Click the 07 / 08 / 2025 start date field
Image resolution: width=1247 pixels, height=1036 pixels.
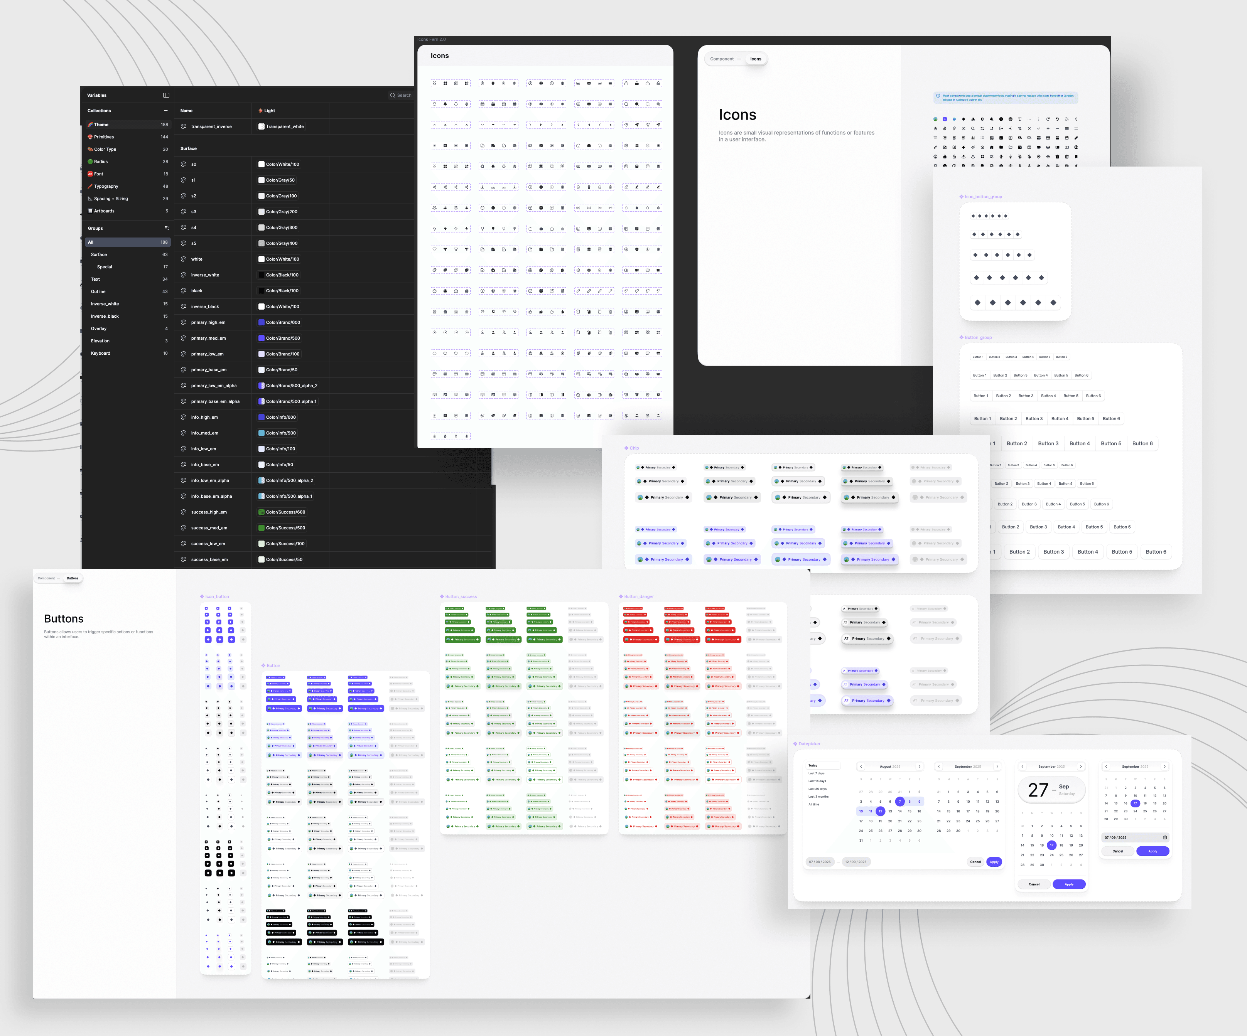tap(820, 861)
